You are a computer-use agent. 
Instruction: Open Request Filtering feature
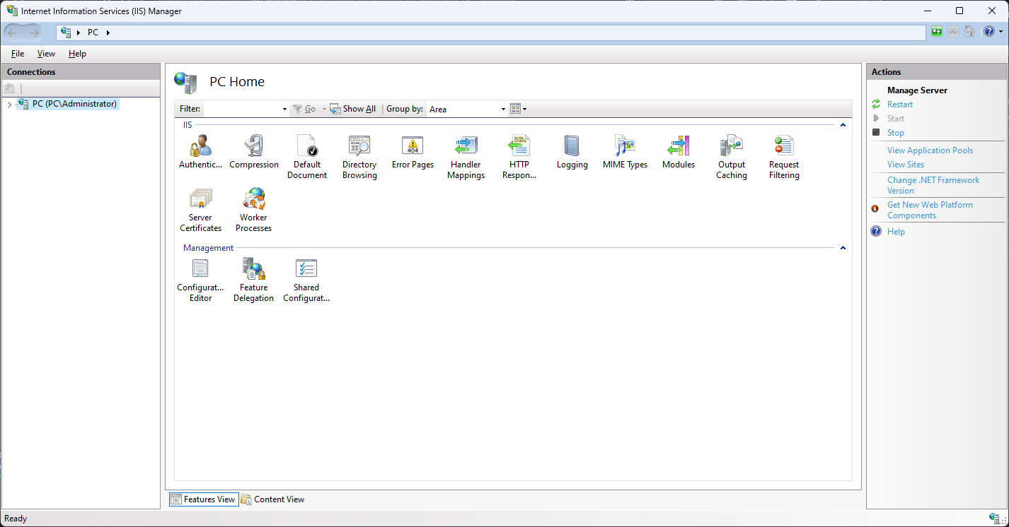coord(784,157)
